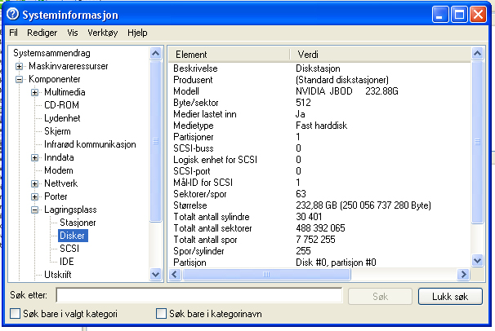
Task: Select the Totalt antall sektorer row
Action: coord(319,227)
